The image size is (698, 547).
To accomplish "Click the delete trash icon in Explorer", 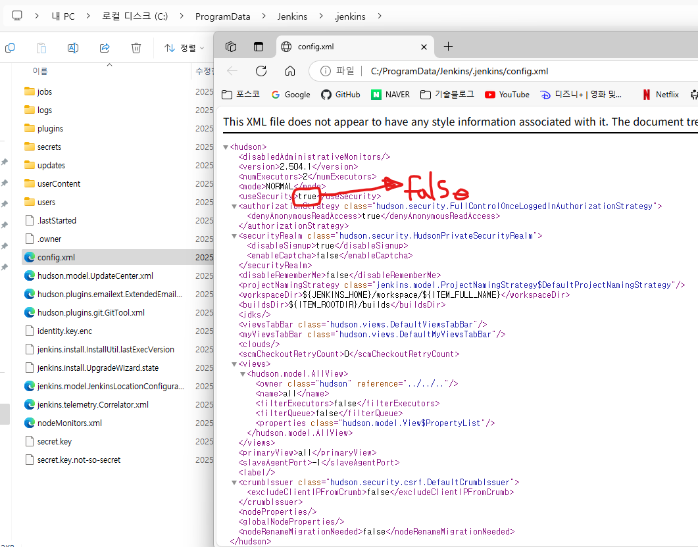I will pos(136,47).
